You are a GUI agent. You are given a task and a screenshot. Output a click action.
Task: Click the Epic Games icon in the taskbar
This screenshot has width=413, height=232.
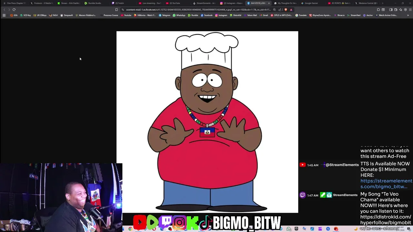296,229
